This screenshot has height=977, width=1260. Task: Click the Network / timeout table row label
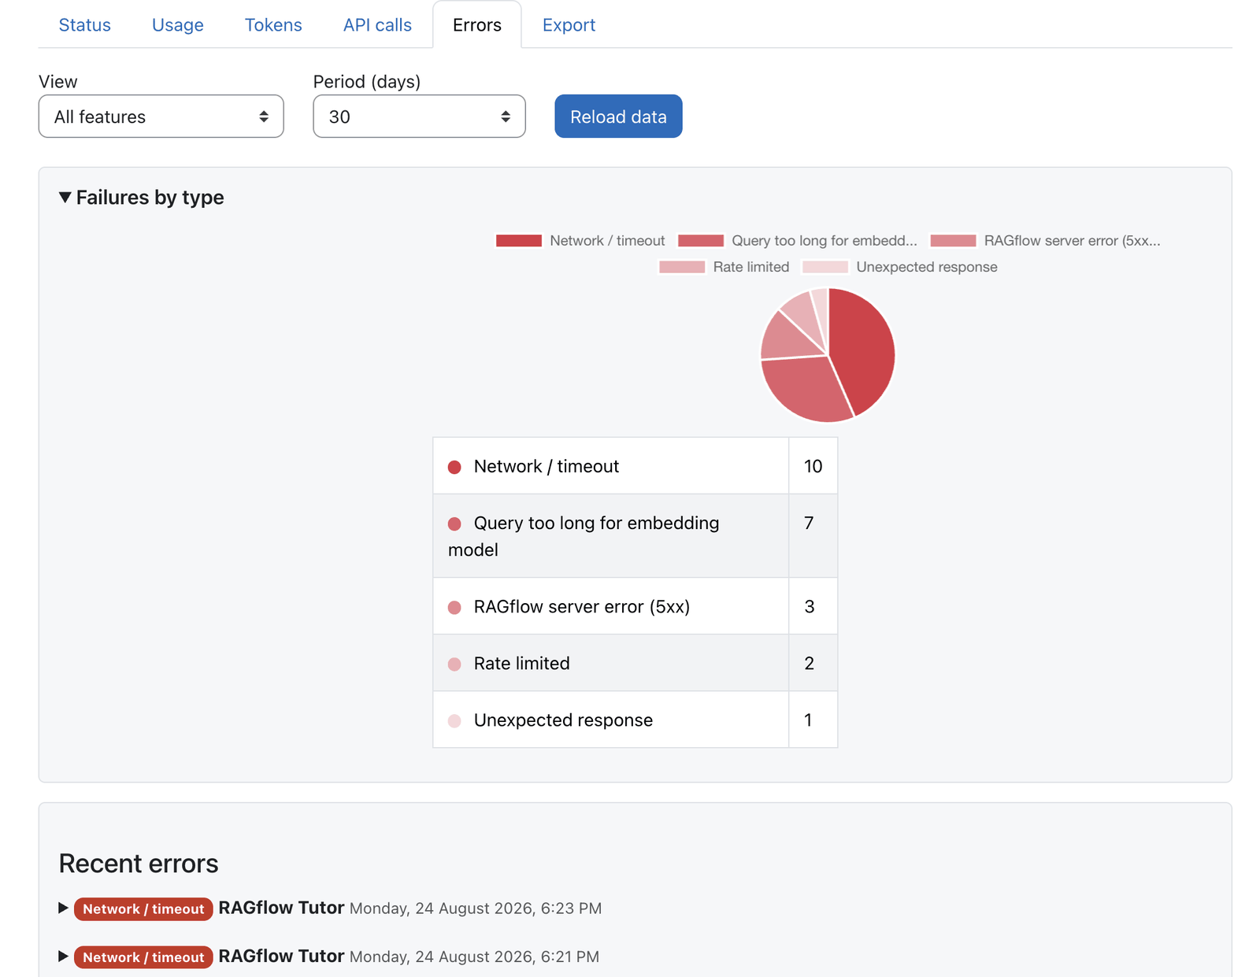coord(546,466)
